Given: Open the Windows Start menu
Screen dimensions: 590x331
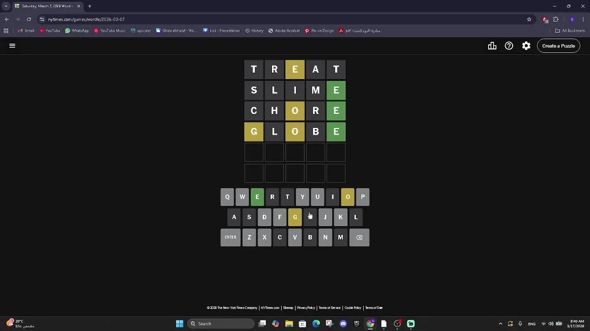Looking at the screenshot, I should click(x=180, y=324).
